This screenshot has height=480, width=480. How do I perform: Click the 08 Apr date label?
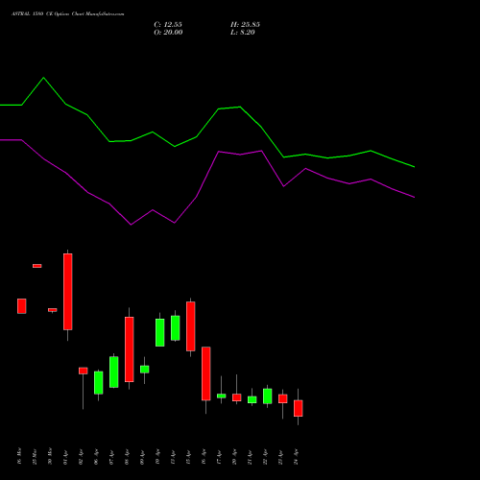pos(127,456)
